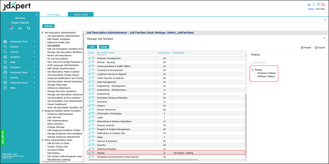
Task: Select Hardware Testing in the tree
Action: (x=266, y=73)
